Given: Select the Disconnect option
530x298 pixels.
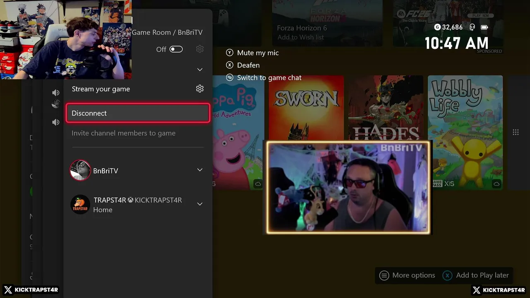Looking at the screenshot, I should 138,113.
